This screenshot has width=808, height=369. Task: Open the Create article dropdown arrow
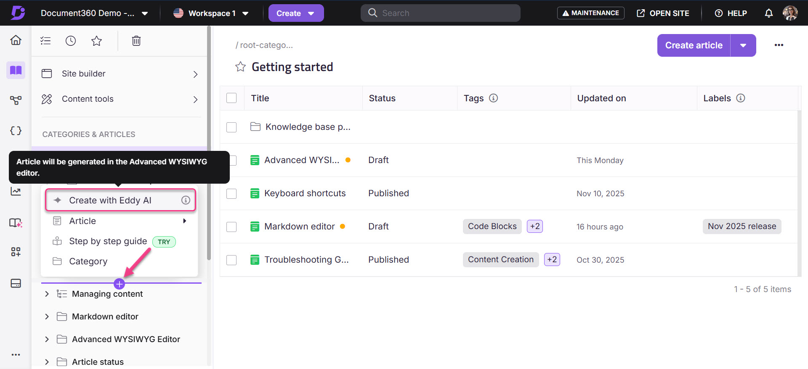[x=743, y=45]
